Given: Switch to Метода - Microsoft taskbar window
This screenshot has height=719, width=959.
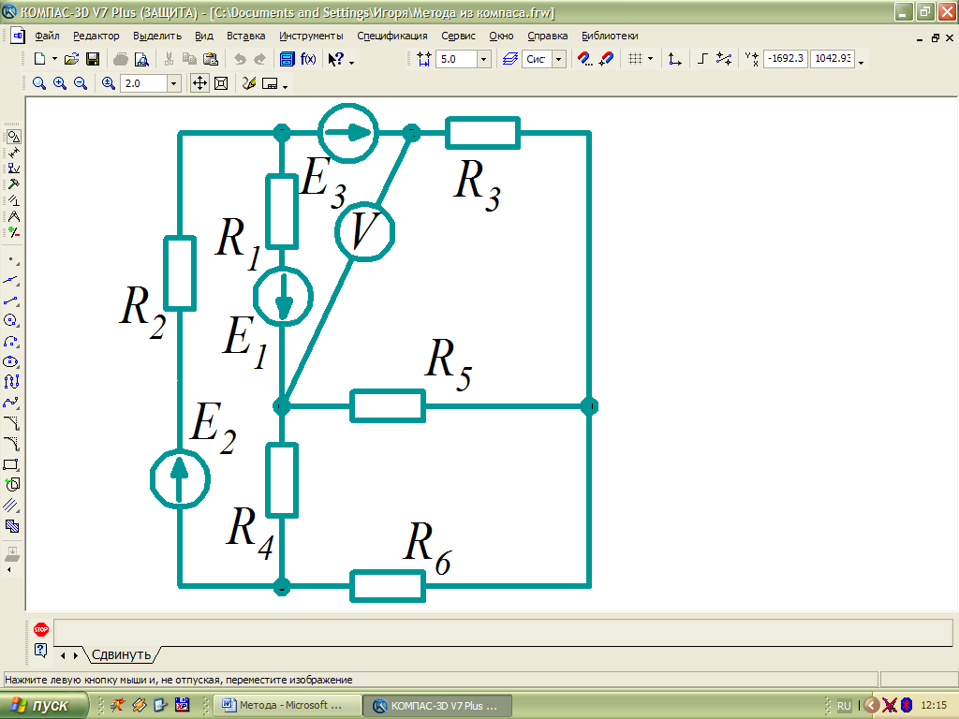Looking at the screenshot, I should pos(287,705).
